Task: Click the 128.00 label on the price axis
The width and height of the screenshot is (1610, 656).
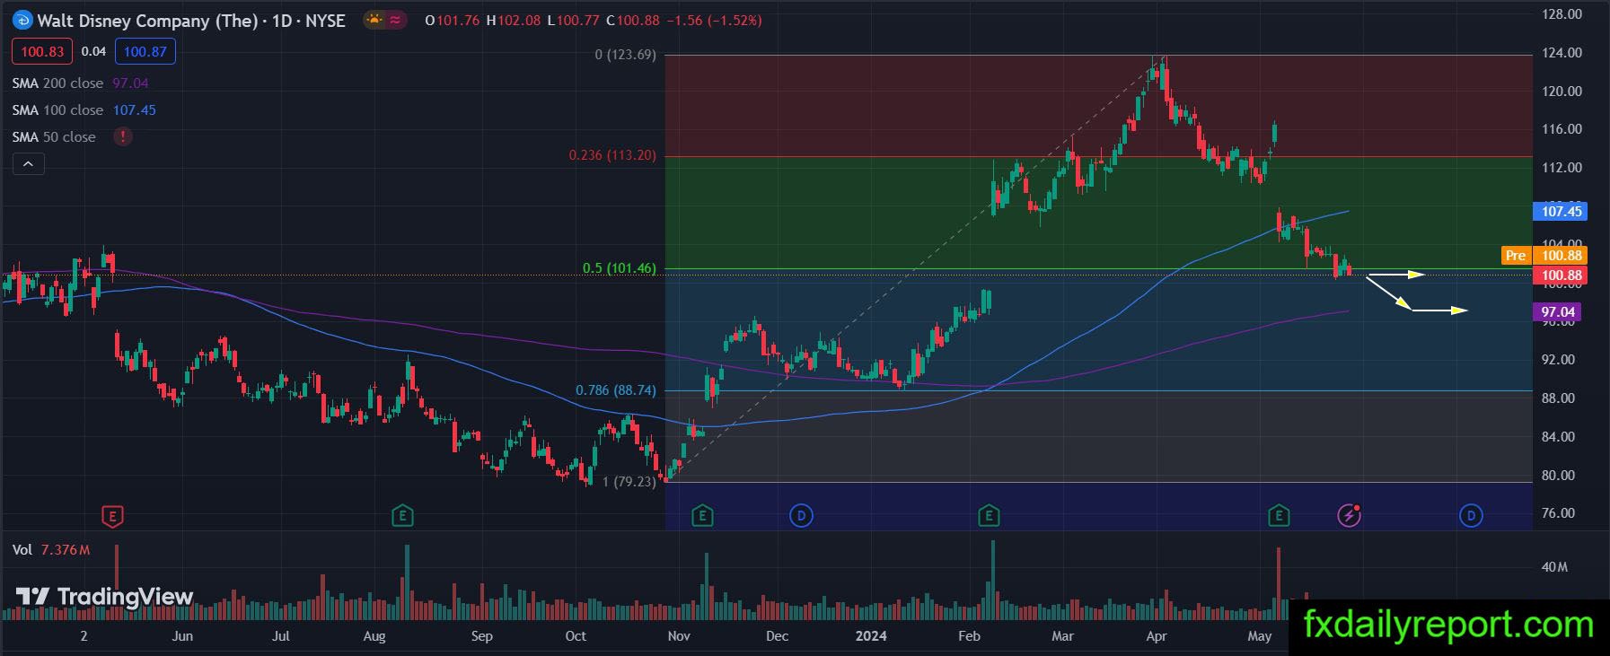Action: (1562, 14)
